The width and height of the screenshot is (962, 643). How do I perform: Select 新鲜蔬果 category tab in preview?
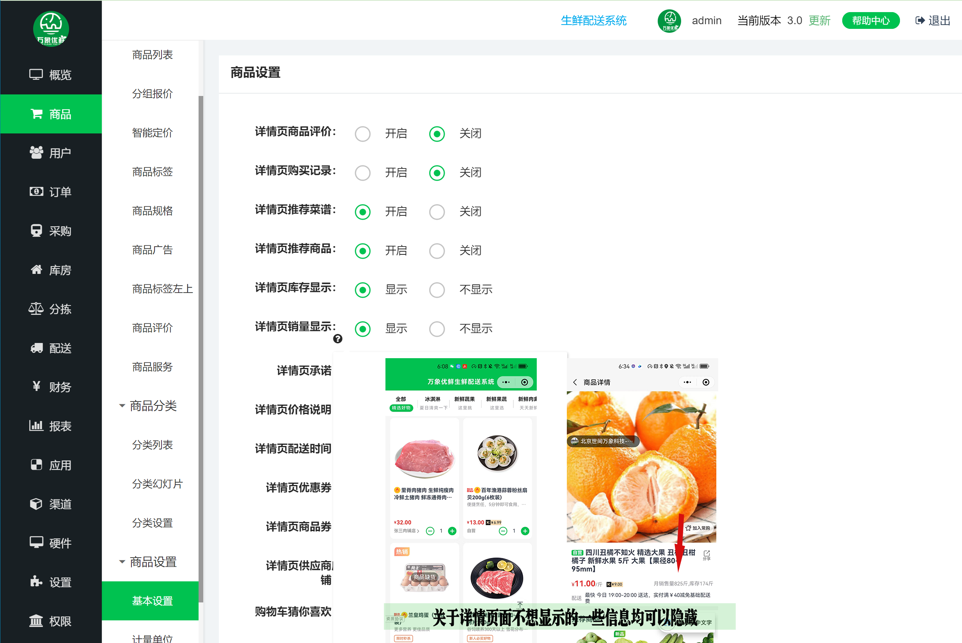pyautogui.click(x=464, y=403)
